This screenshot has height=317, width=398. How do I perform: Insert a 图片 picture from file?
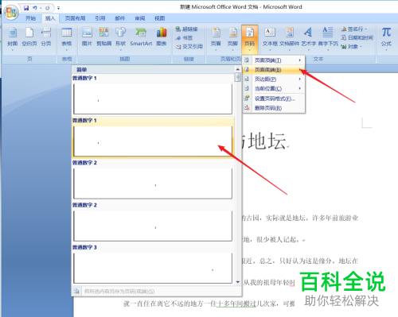(87, 37)
